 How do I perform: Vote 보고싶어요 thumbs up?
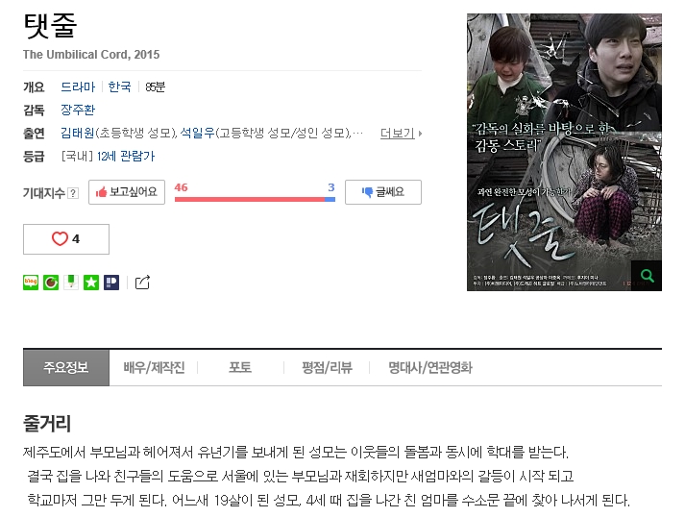click(127, 192)
